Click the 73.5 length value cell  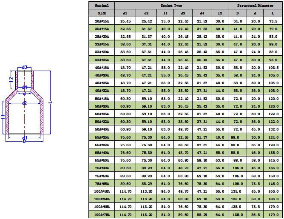(273, 21)
